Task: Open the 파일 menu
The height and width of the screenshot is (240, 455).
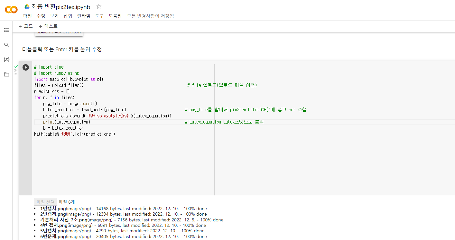Action: 27,16
